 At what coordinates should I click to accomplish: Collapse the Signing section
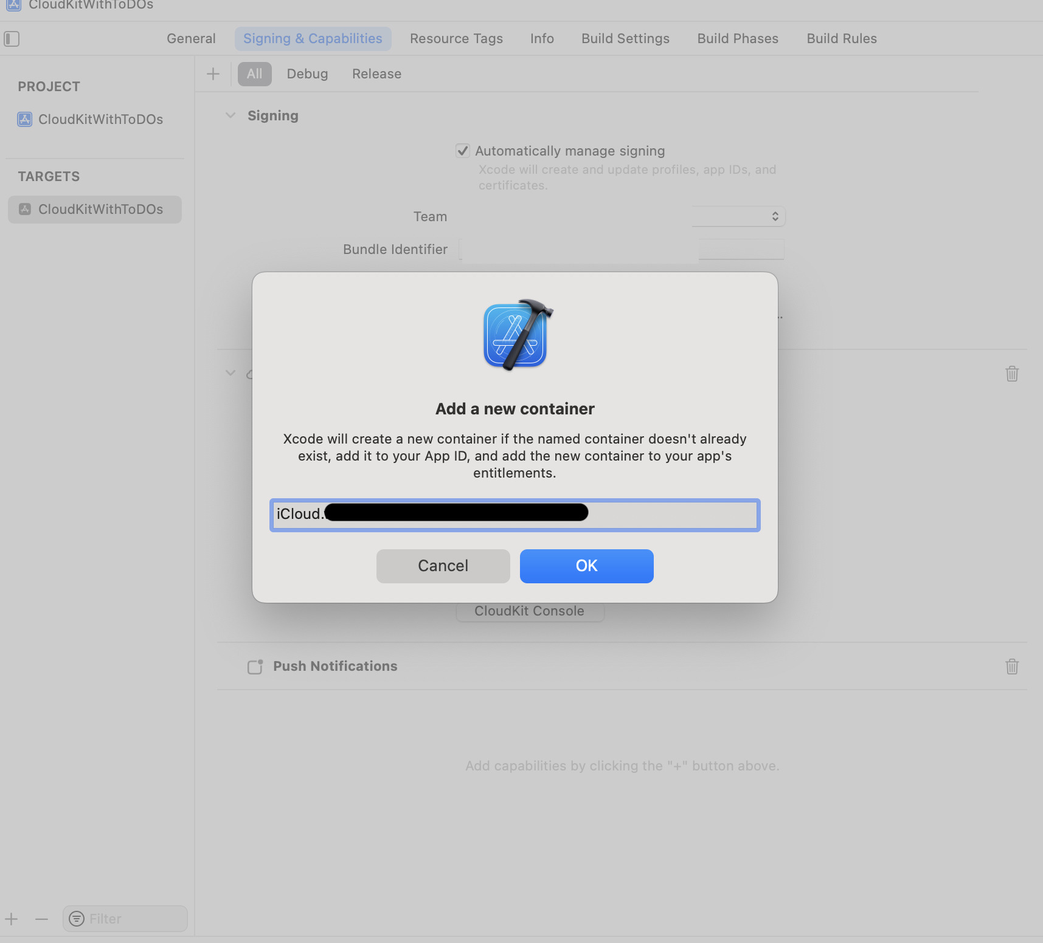[230, 115]
